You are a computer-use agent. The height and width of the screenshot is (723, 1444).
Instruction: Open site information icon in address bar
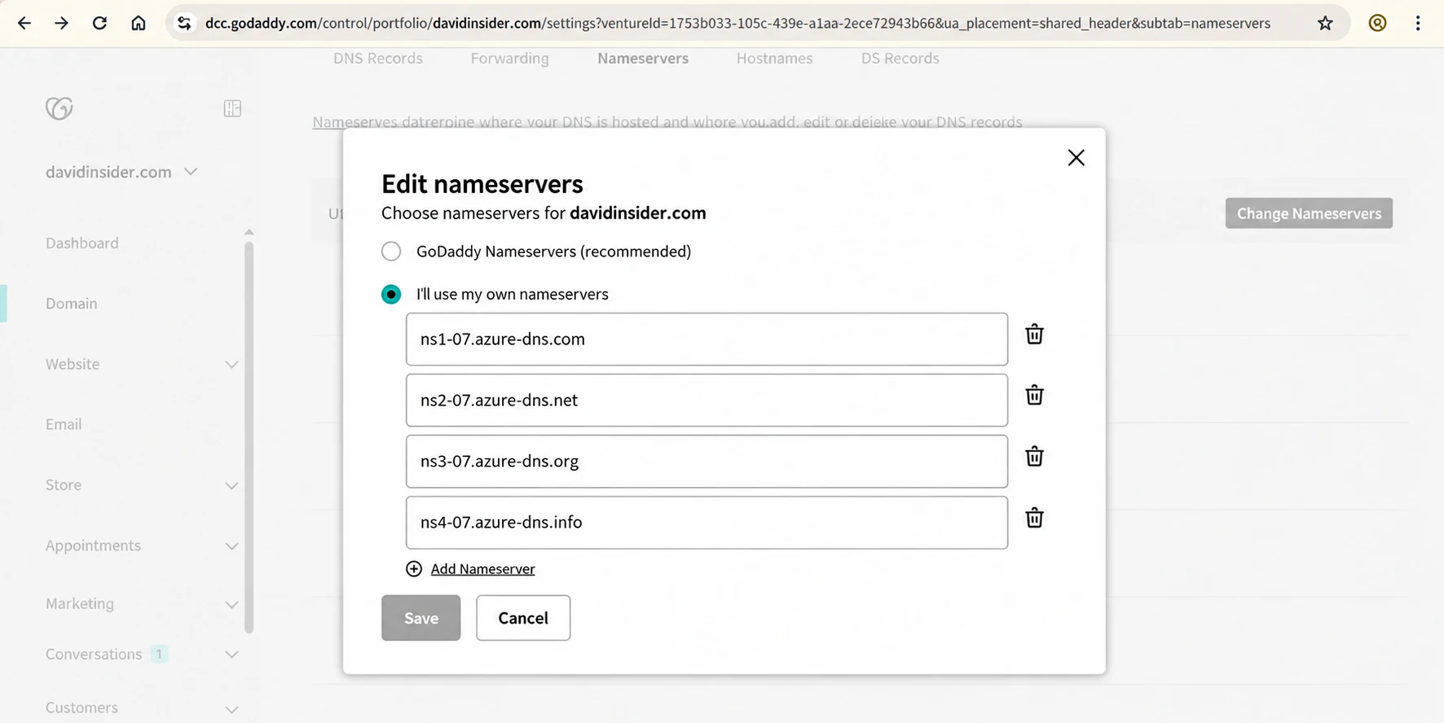tap(184, 23)
